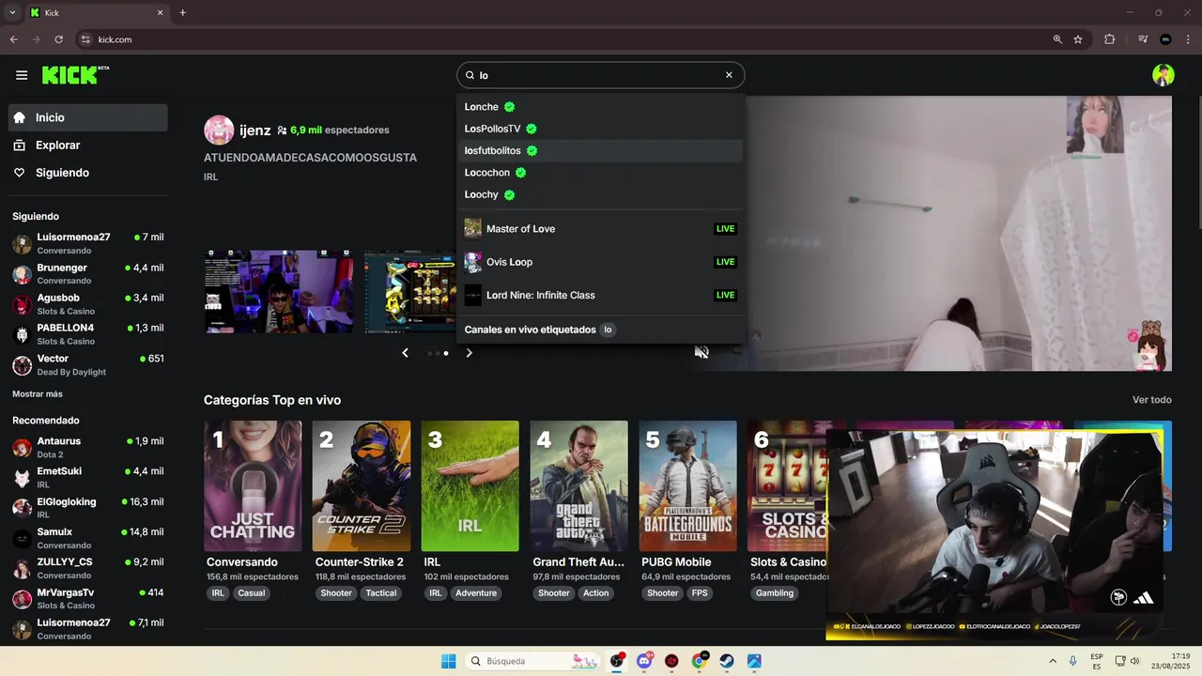
Task: Open Siguiendo in the sidebar
Action: (x=88, y=173)
